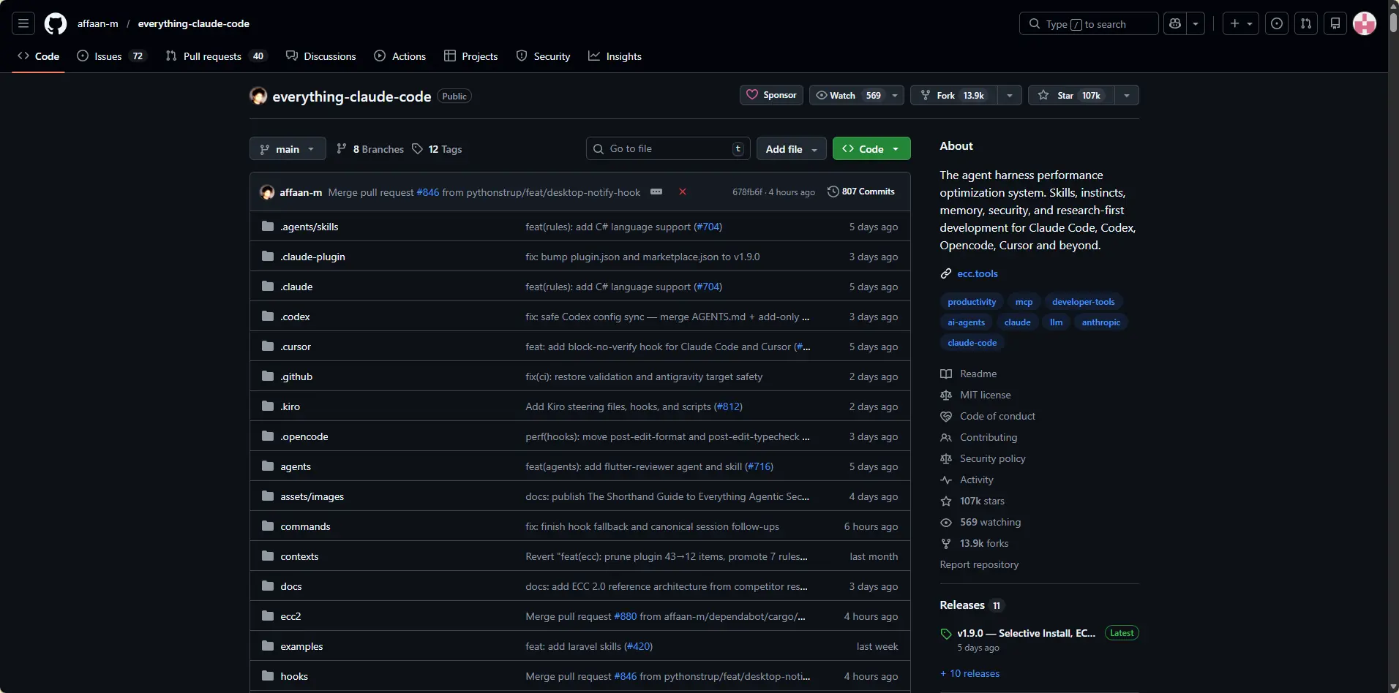Open the main branch selector dropdown
The height and width of the screenshot is (693, 1399).
point(288,149)
